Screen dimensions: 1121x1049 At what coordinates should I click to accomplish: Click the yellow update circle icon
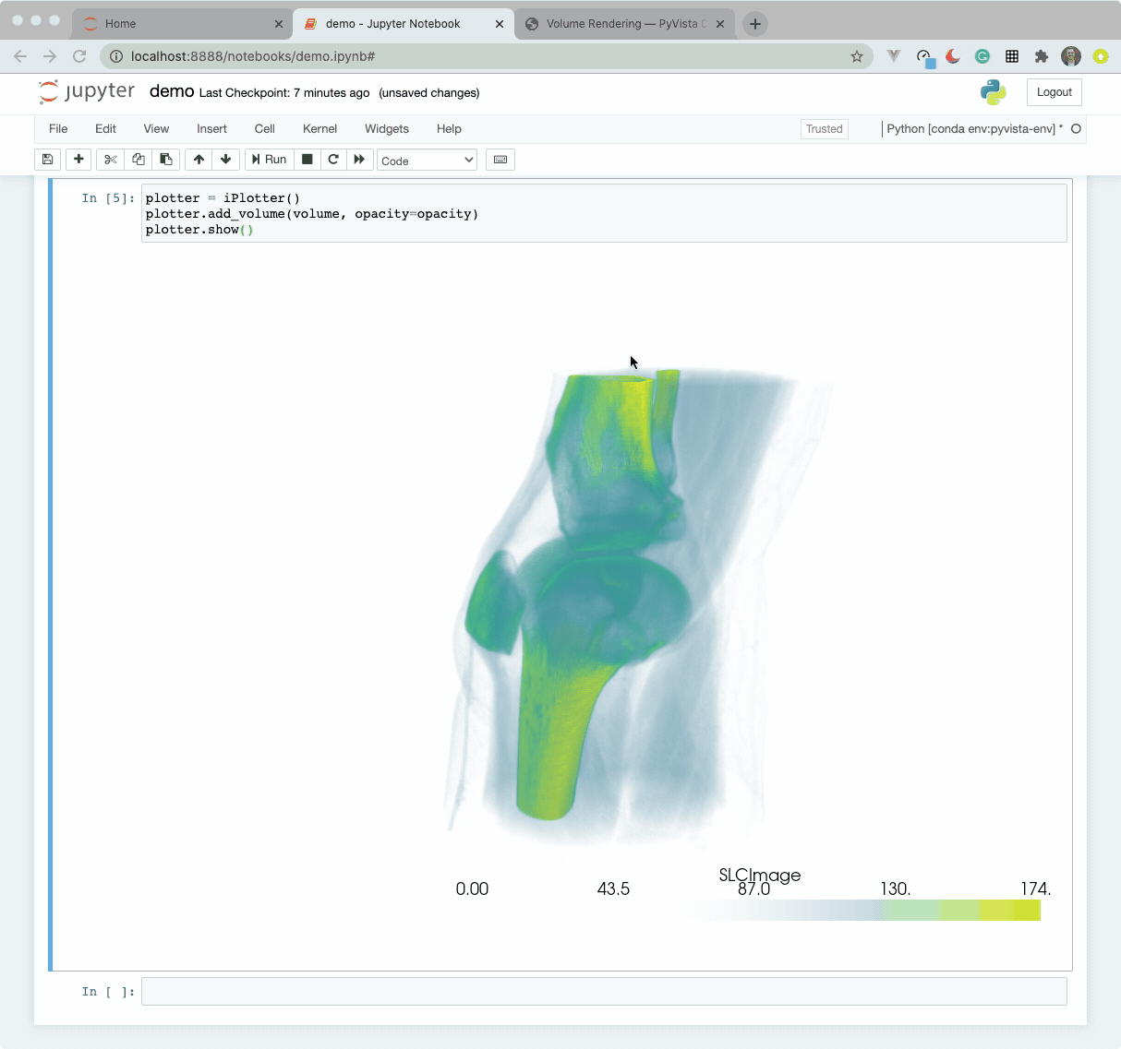pos(1101,56)
